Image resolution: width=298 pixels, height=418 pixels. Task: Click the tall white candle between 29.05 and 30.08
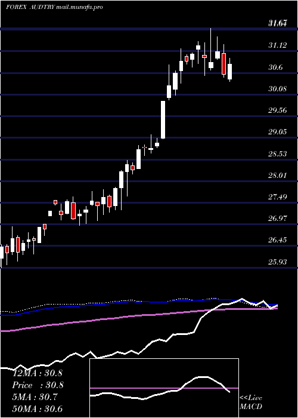[163, 119]
